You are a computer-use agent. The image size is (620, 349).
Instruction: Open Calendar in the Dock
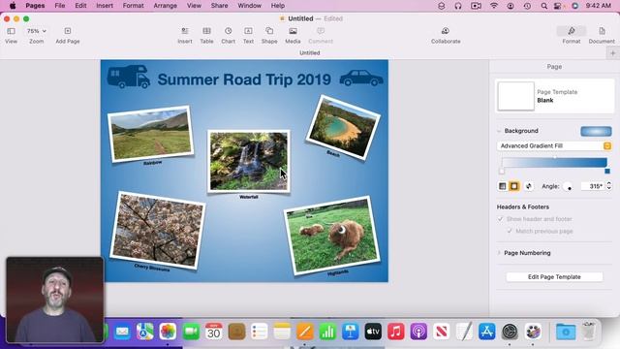point(213,332)
